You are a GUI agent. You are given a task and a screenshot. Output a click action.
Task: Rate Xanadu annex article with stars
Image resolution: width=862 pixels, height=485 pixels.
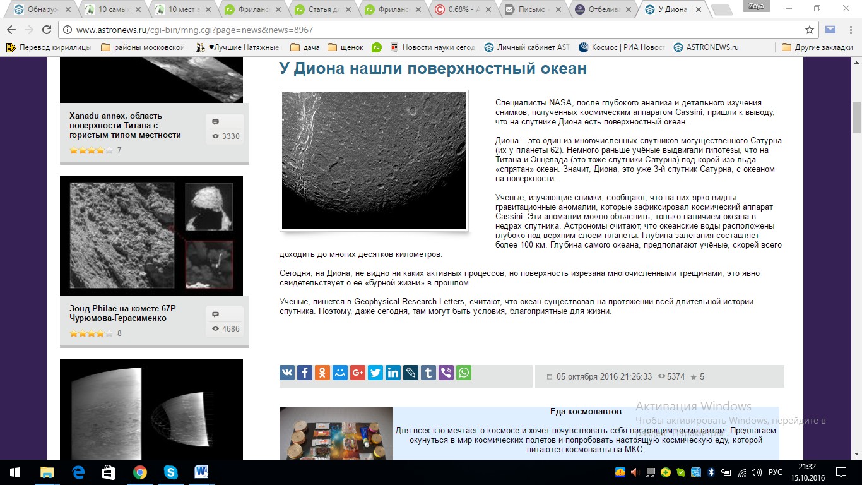coord(92,150)
